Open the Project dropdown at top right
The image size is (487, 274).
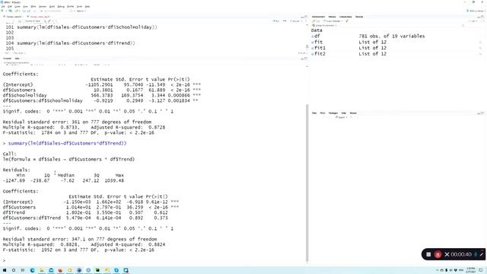coord(476,11)
